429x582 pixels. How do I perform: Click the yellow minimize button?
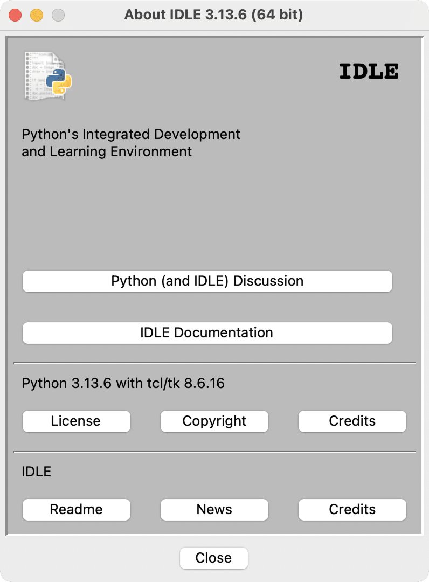[37, 15]
